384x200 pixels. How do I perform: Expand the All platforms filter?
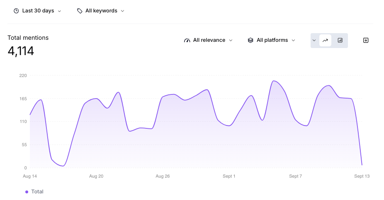(x=272, y=40)
